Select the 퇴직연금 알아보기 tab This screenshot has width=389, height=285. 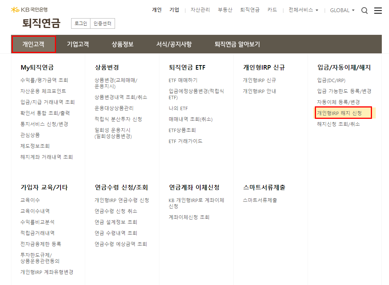[237, 44]
